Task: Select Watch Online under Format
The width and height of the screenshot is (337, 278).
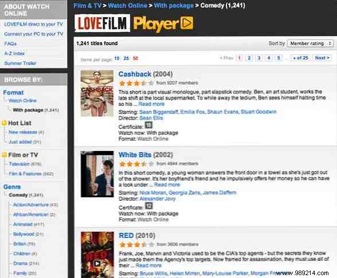Action: tap(22, 101)
